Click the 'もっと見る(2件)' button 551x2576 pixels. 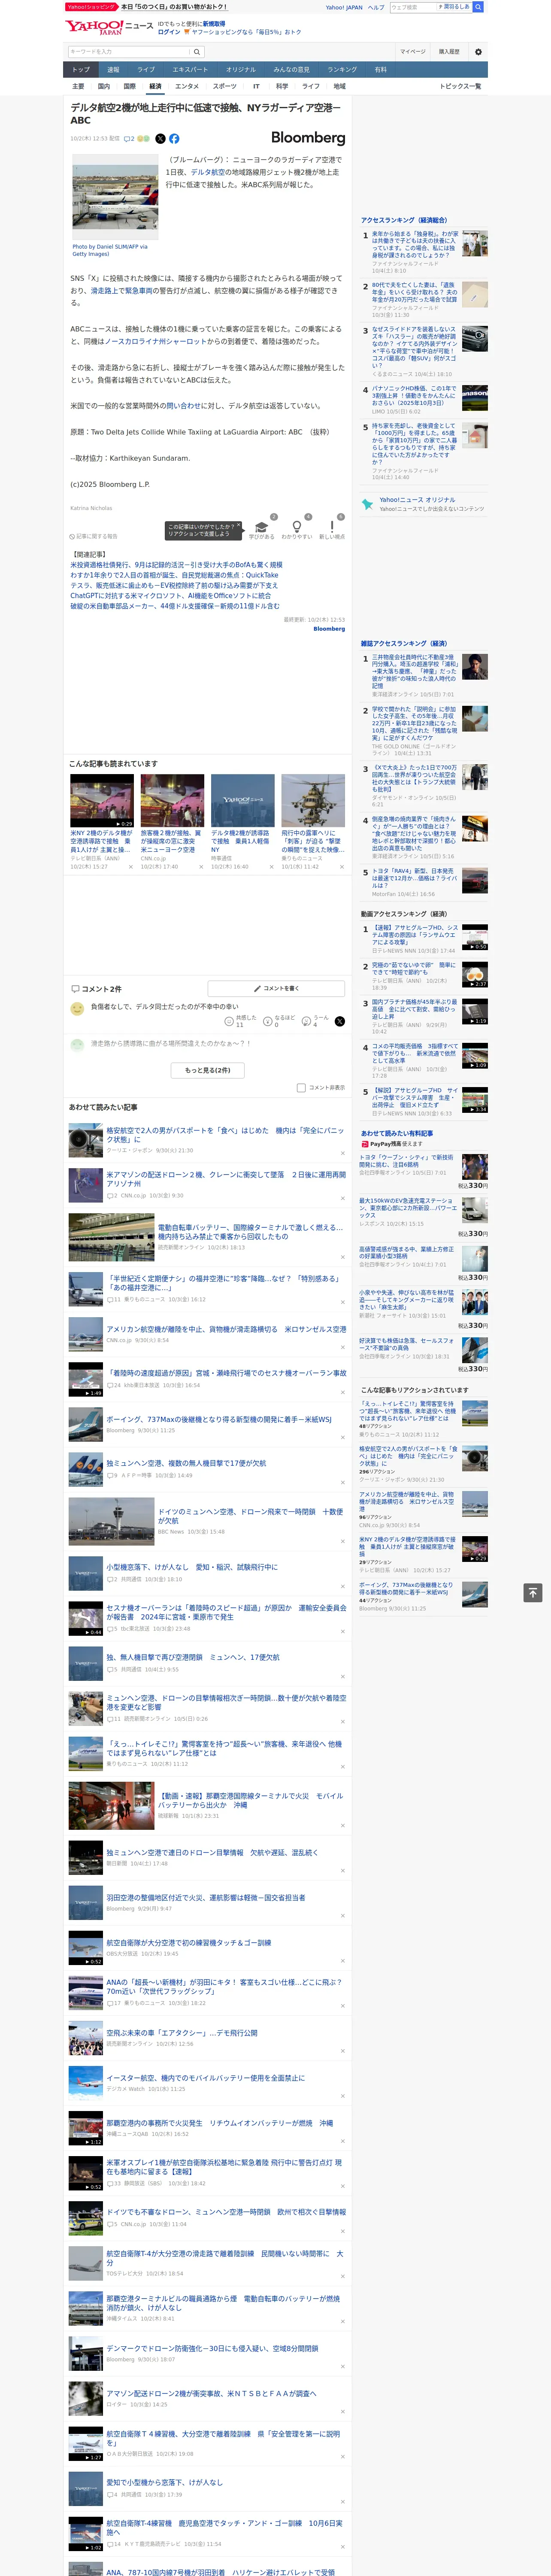pyautogui.click(x=207, y=1069)
